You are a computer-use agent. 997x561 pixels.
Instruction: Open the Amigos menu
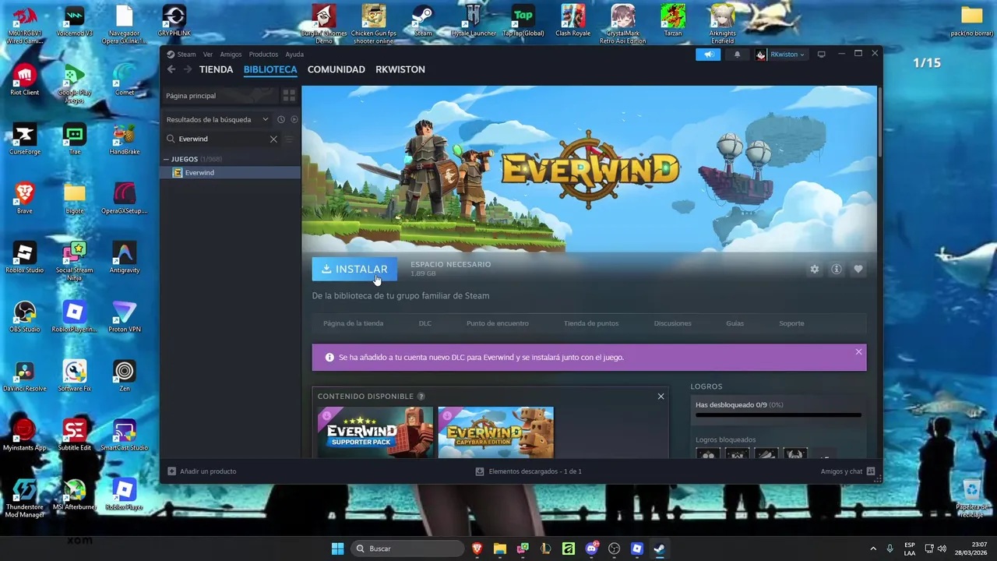coord(231,55)
